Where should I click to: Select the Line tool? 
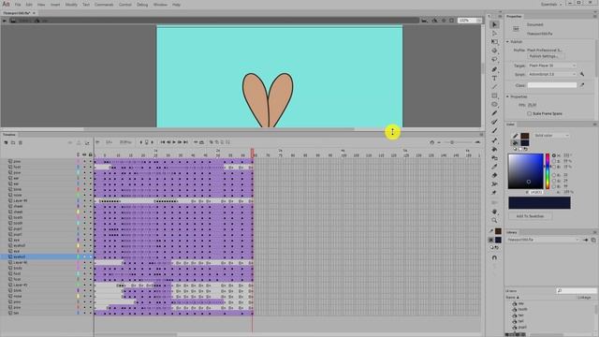(494, 87)
